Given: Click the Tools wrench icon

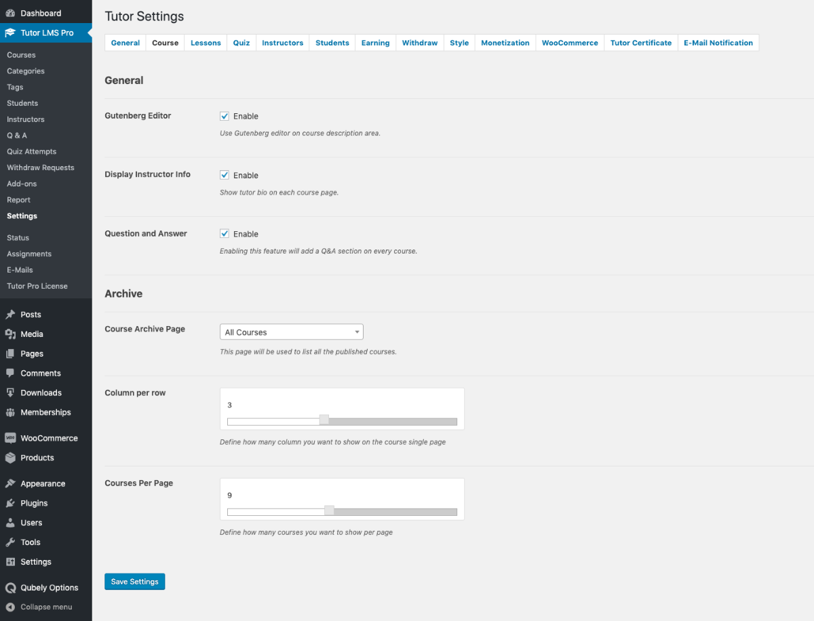Looking at the screenshot, I should point(10,542).
